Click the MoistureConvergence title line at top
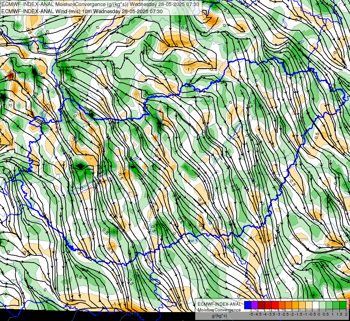This screenshot has height=321, width=350. 100,4
